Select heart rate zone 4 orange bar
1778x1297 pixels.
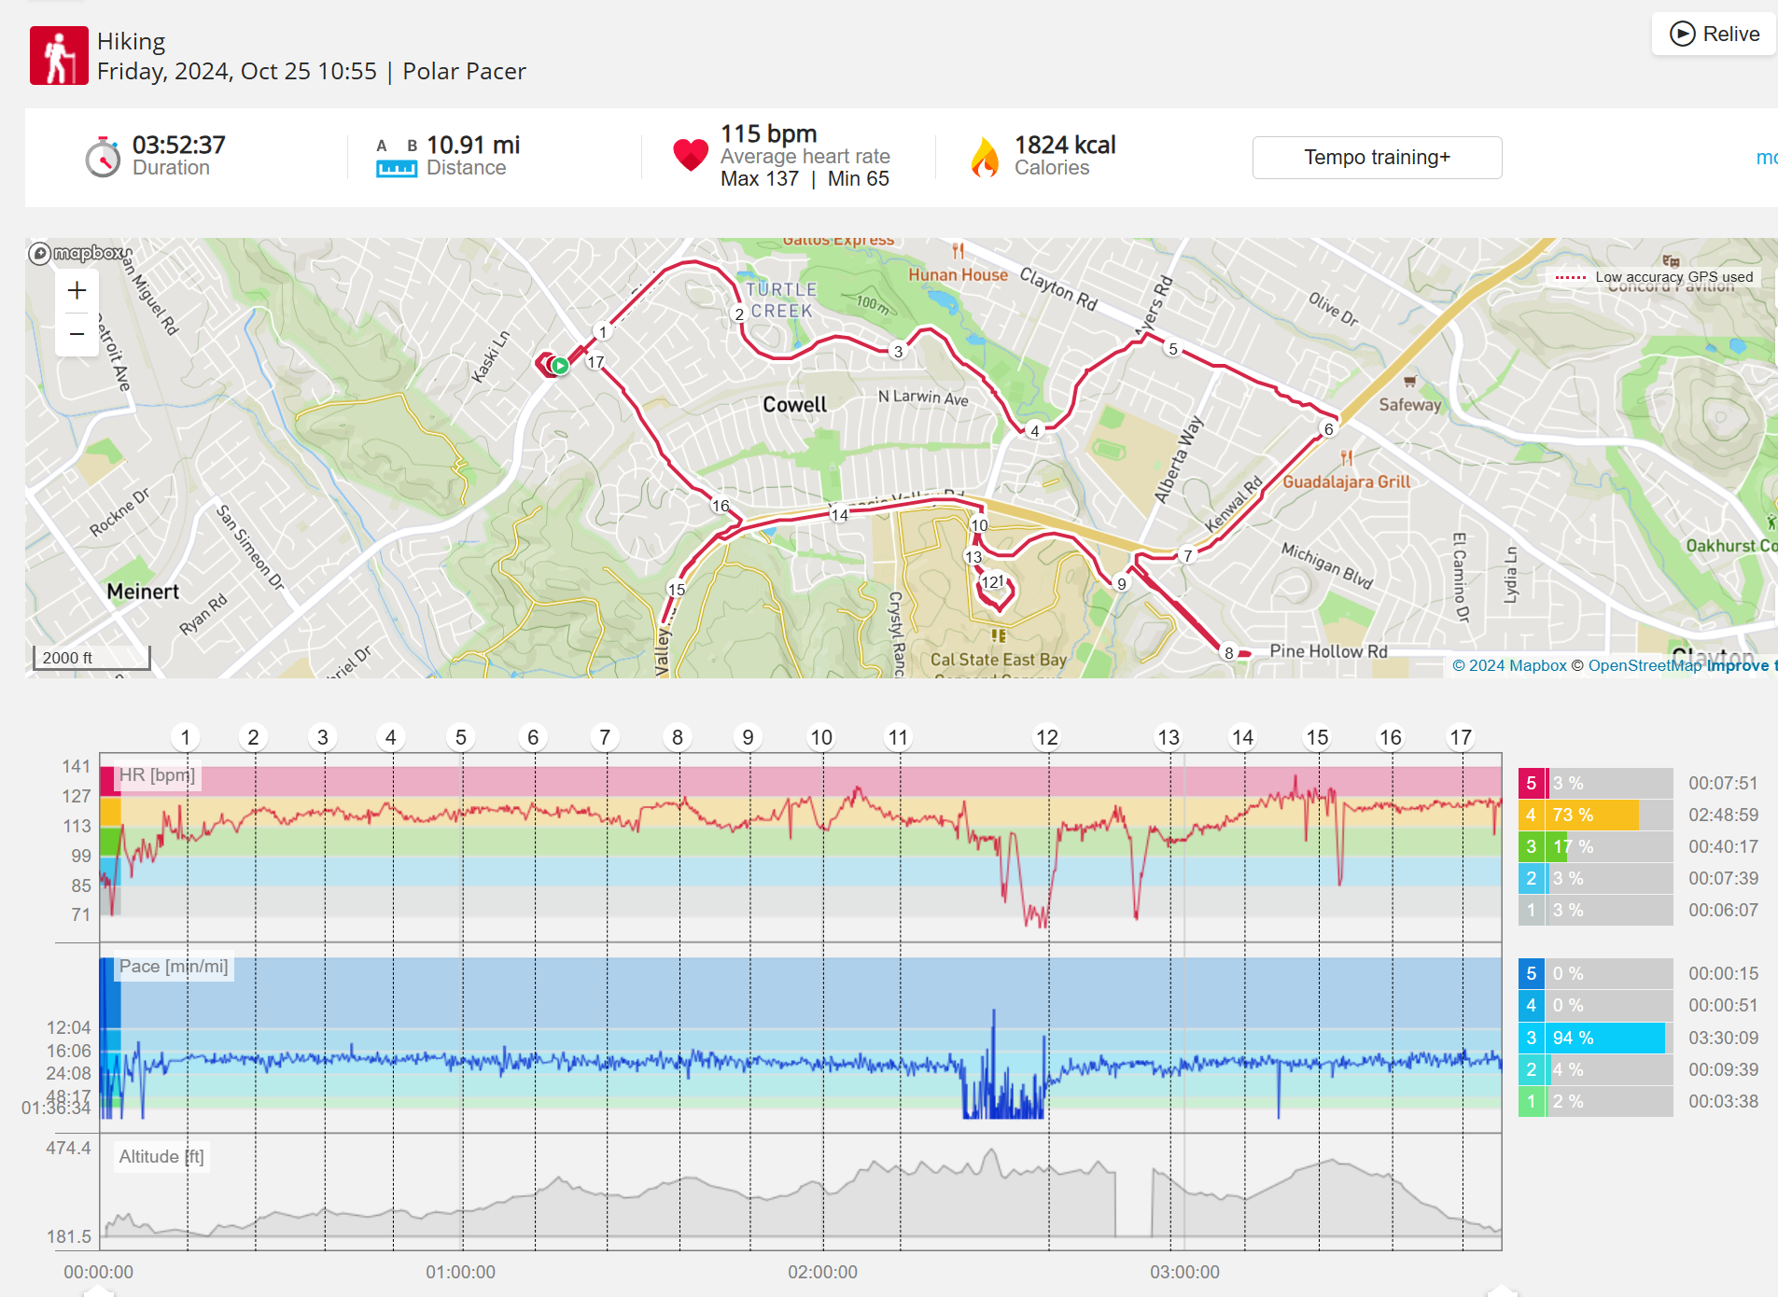[1594, 815]
